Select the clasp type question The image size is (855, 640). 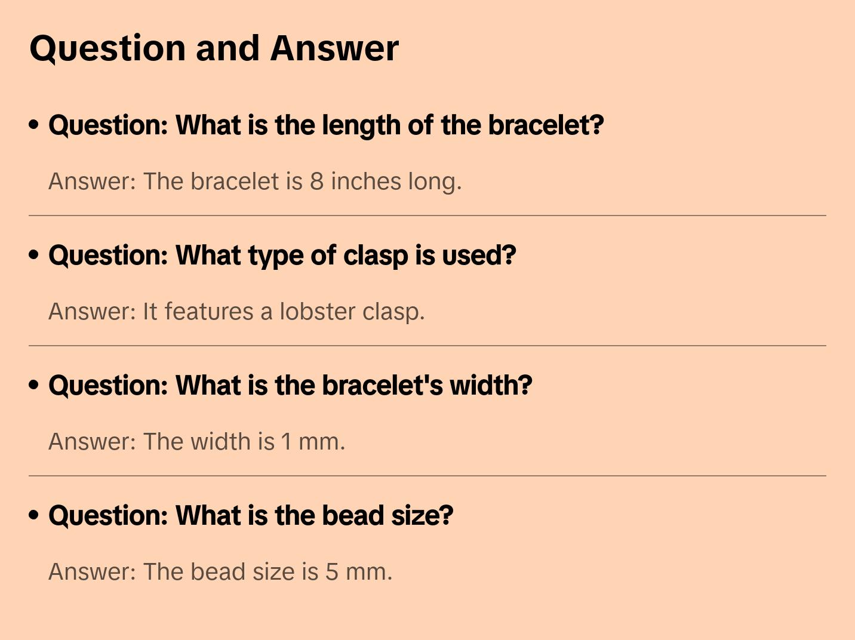click(282, 256)
